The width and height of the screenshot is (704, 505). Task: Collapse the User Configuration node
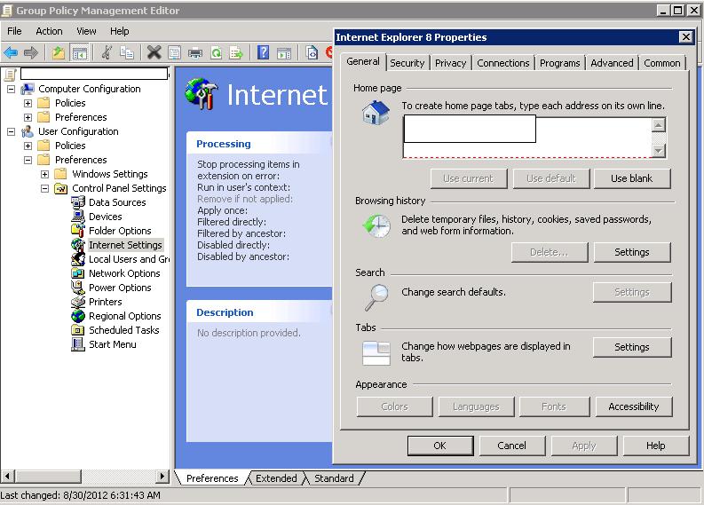click(12, 132)
